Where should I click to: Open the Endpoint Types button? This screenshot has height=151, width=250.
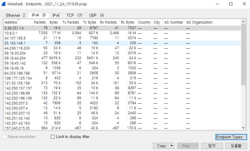click(x=231, y=137)
